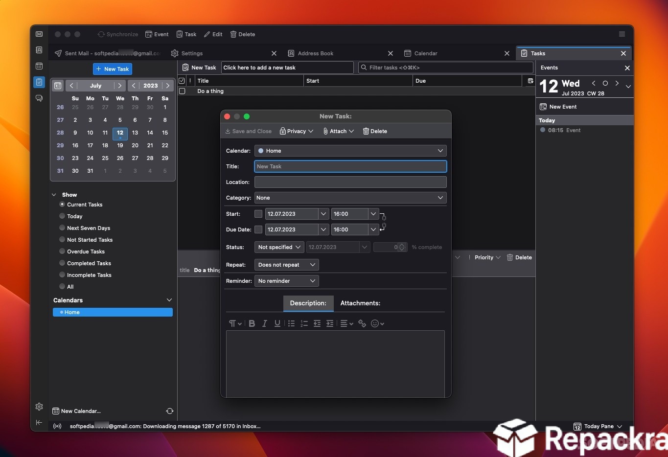Open the Address Book sidebar icon
Image resolution: width=668 pixels, height=457 pixels.
tap(39, 50)
